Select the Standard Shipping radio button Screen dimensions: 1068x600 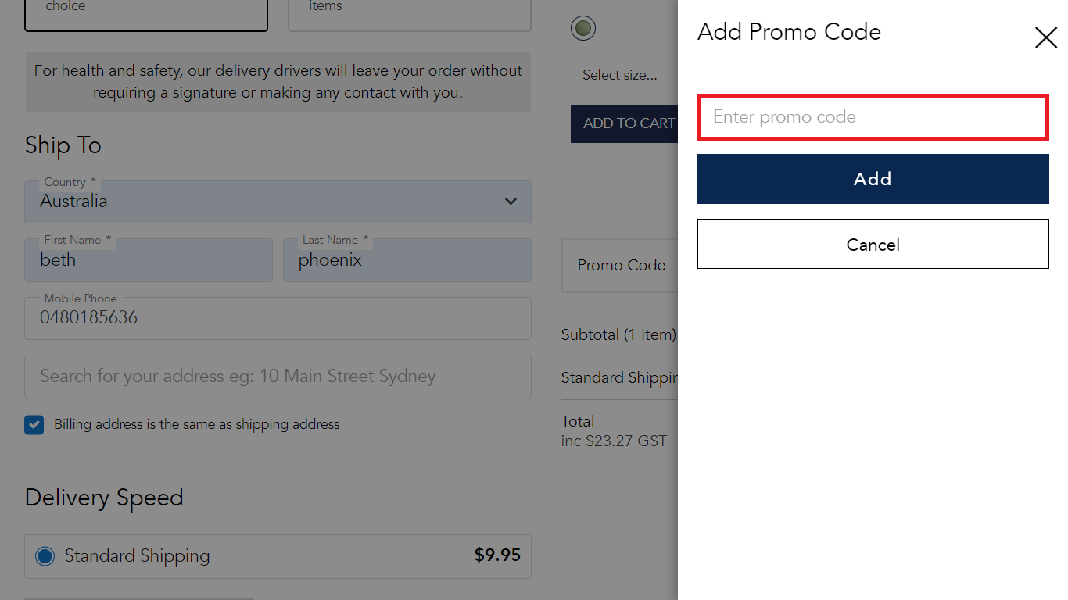tap(45, 555)
